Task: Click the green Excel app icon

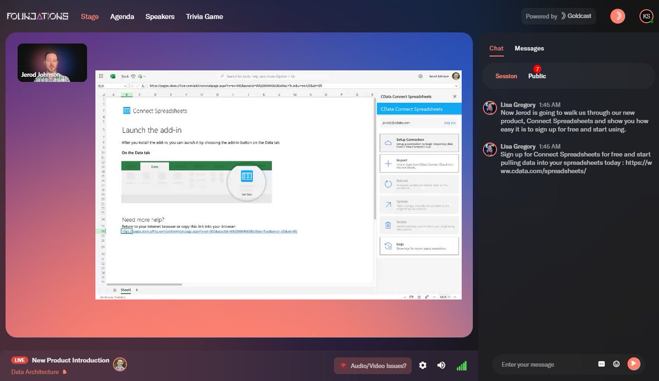Action: tap(113, 76)
